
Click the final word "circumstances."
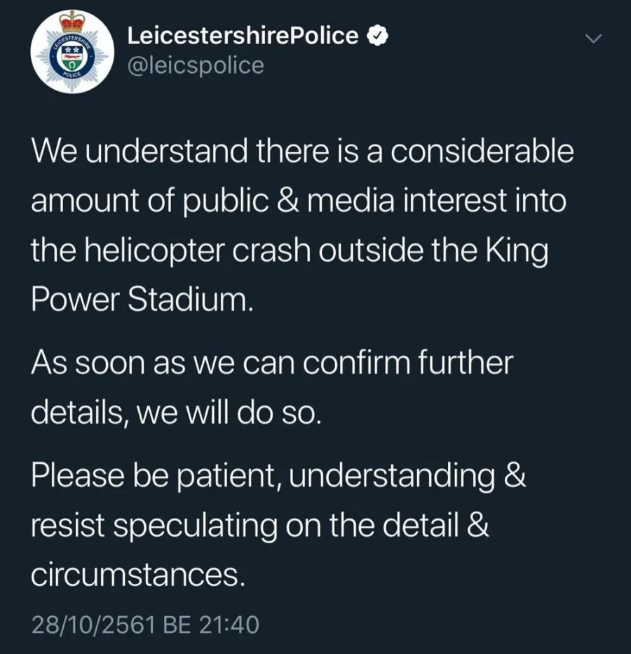pos(138,577)
